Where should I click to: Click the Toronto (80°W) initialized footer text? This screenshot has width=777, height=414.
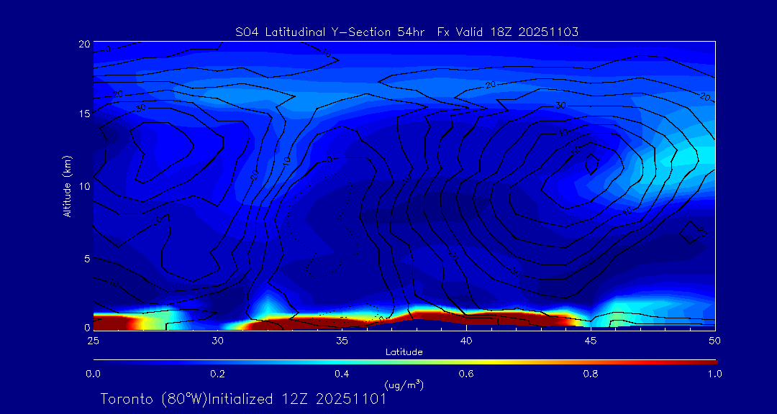(x=243, y=399)
